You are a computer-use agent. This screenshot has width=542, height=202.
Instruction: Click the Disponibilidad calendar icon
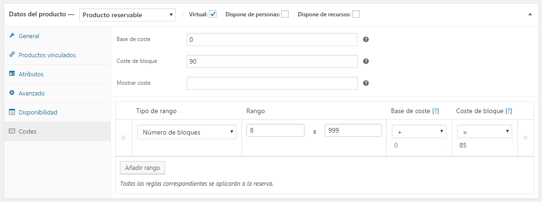(x=12, y=112)
